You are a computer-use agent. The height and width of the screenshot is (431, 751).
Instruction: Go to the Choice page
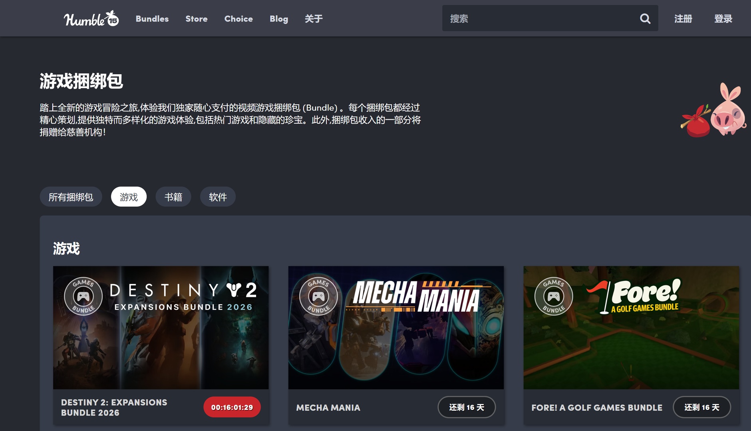(x=238, y=19)
